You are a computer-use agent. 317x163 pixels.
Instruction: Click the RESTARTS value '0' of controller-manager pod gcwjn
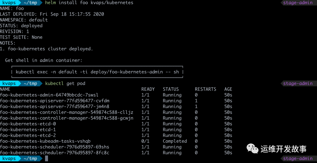[x=196, y=118]
